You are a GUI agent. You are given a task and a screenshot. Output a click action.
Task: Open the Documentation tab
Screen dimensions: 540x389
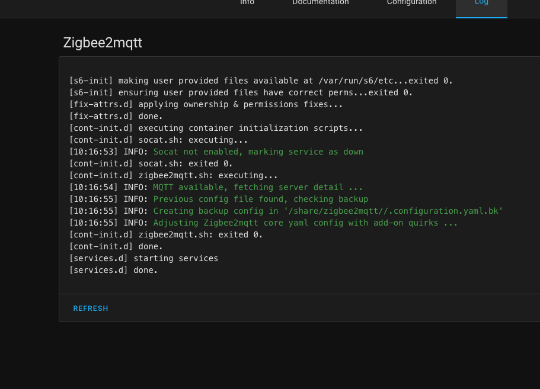click(x=320, y=4)
